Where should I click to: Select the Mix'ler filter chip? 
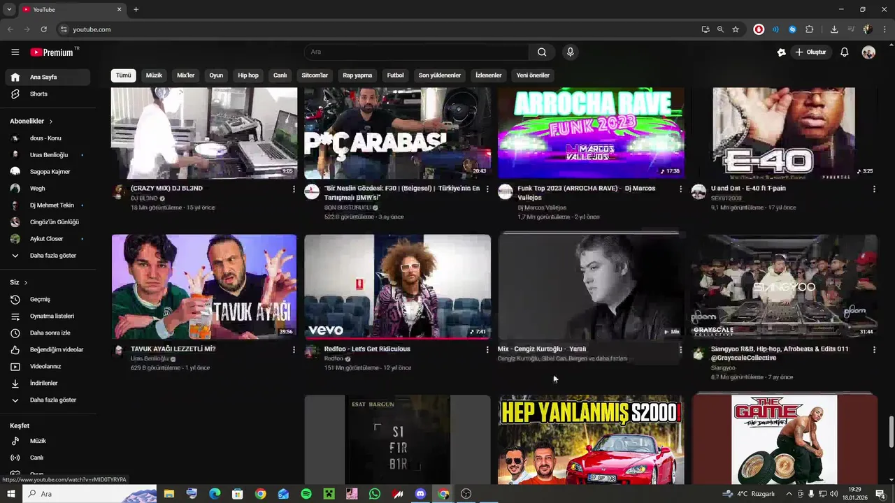click(186, 75)
